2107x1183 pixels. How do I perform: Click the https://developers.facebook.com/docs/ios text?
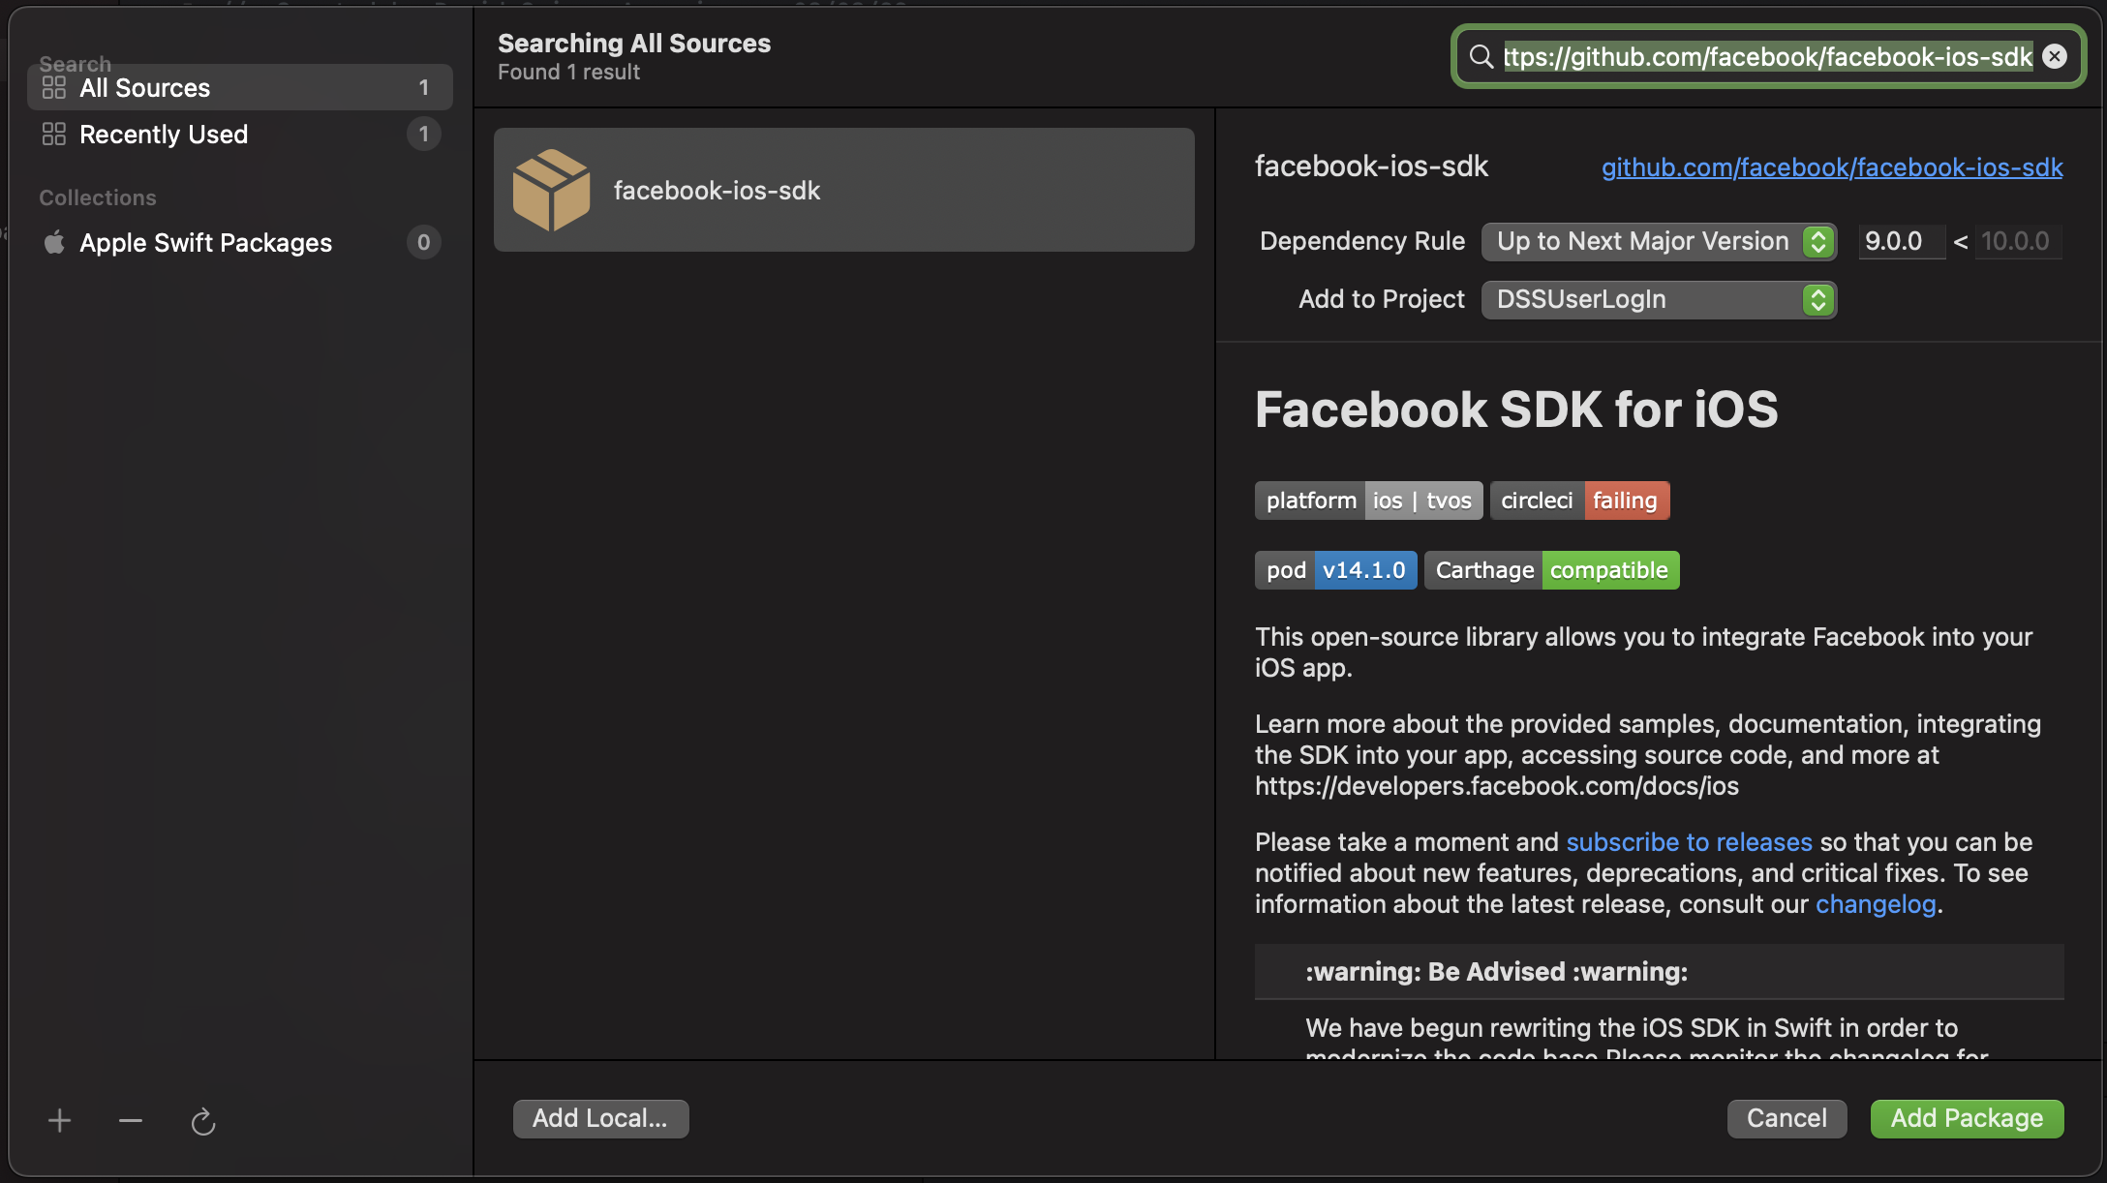[1497, 786]
